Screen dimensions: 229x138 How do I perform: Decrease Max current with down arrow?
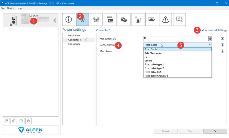pos(210,40)
